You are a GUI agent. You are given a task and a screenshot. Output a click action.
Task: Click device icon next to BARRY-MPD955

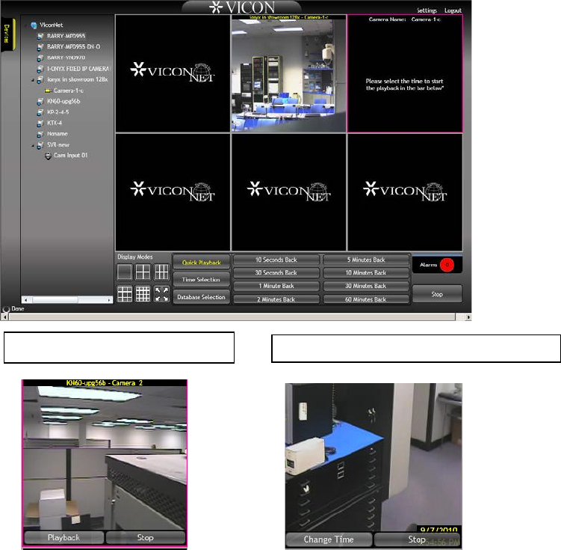pos(40,36)
